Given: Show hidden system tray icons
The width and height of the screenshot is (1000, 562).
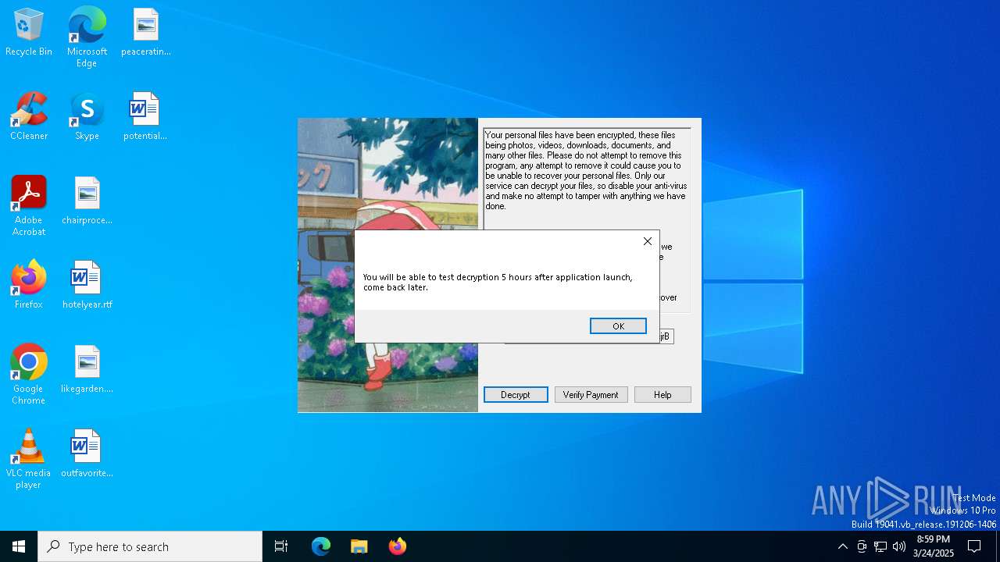Looking at the screenshot, I should point(842,546).
